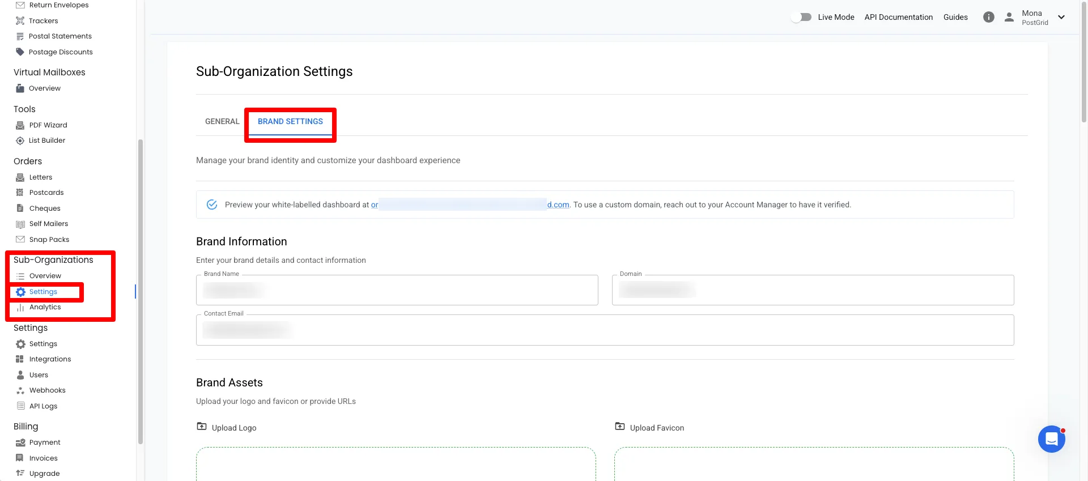Expand the Mona account dropdown arrow

[1061, 17]
